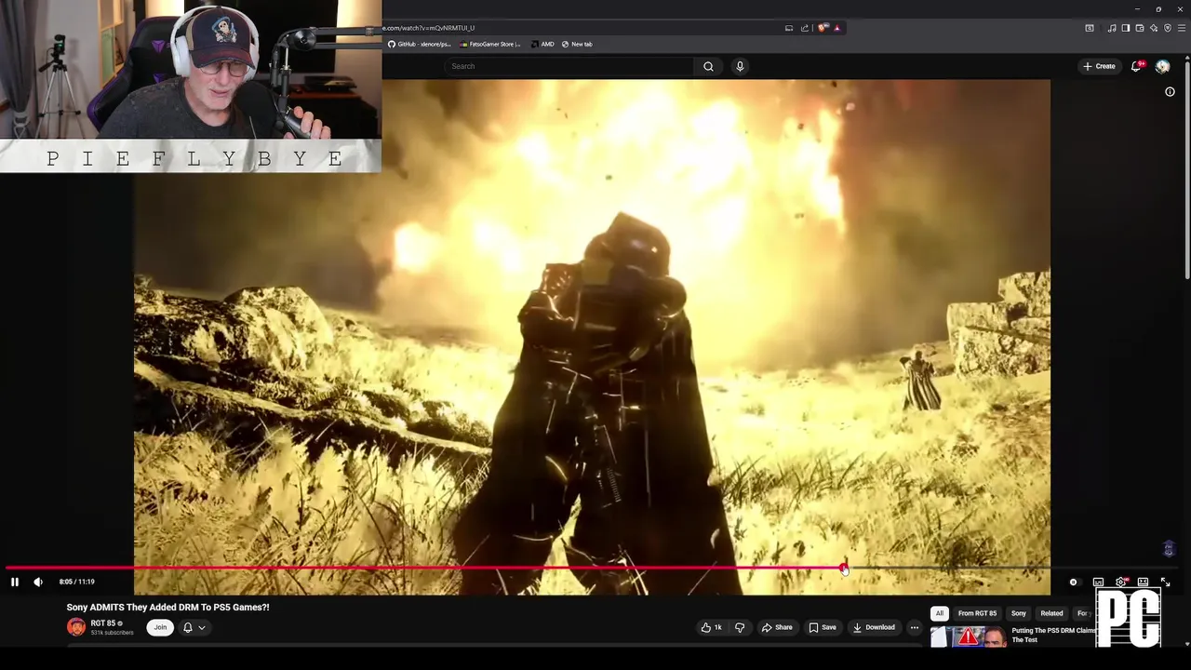Click the Brave Rewards triangle icon
1191x670 pixels.
pyautogui.click(x=836, y=28)
